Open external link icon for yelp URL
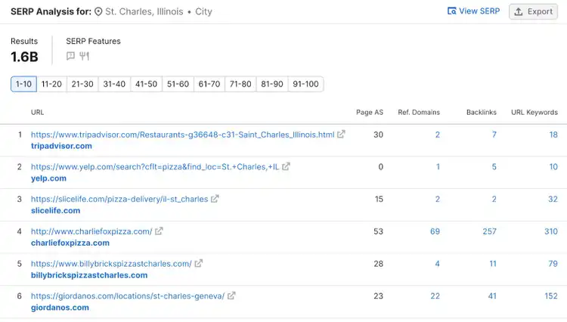 click(286, 166)
